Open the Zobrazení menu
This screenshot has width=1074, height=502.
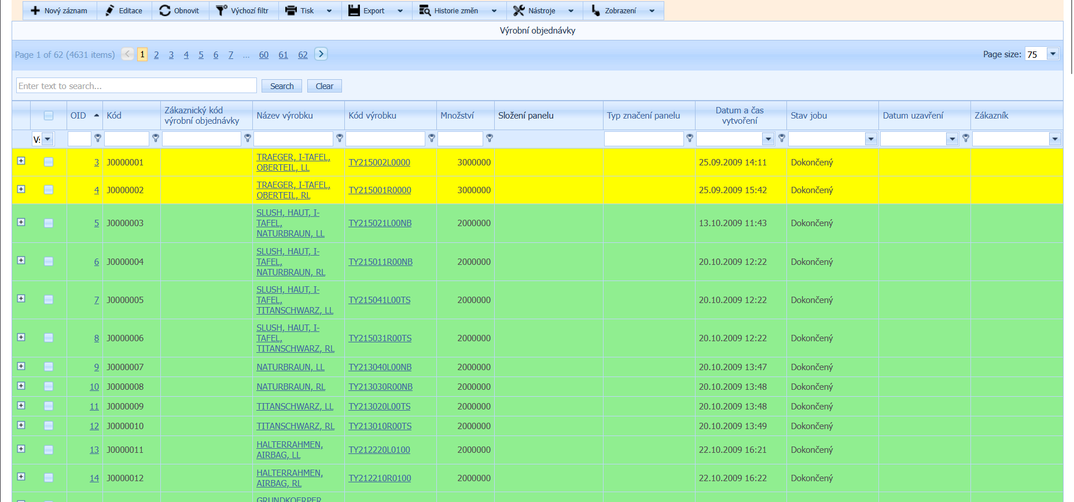[621, 10]
